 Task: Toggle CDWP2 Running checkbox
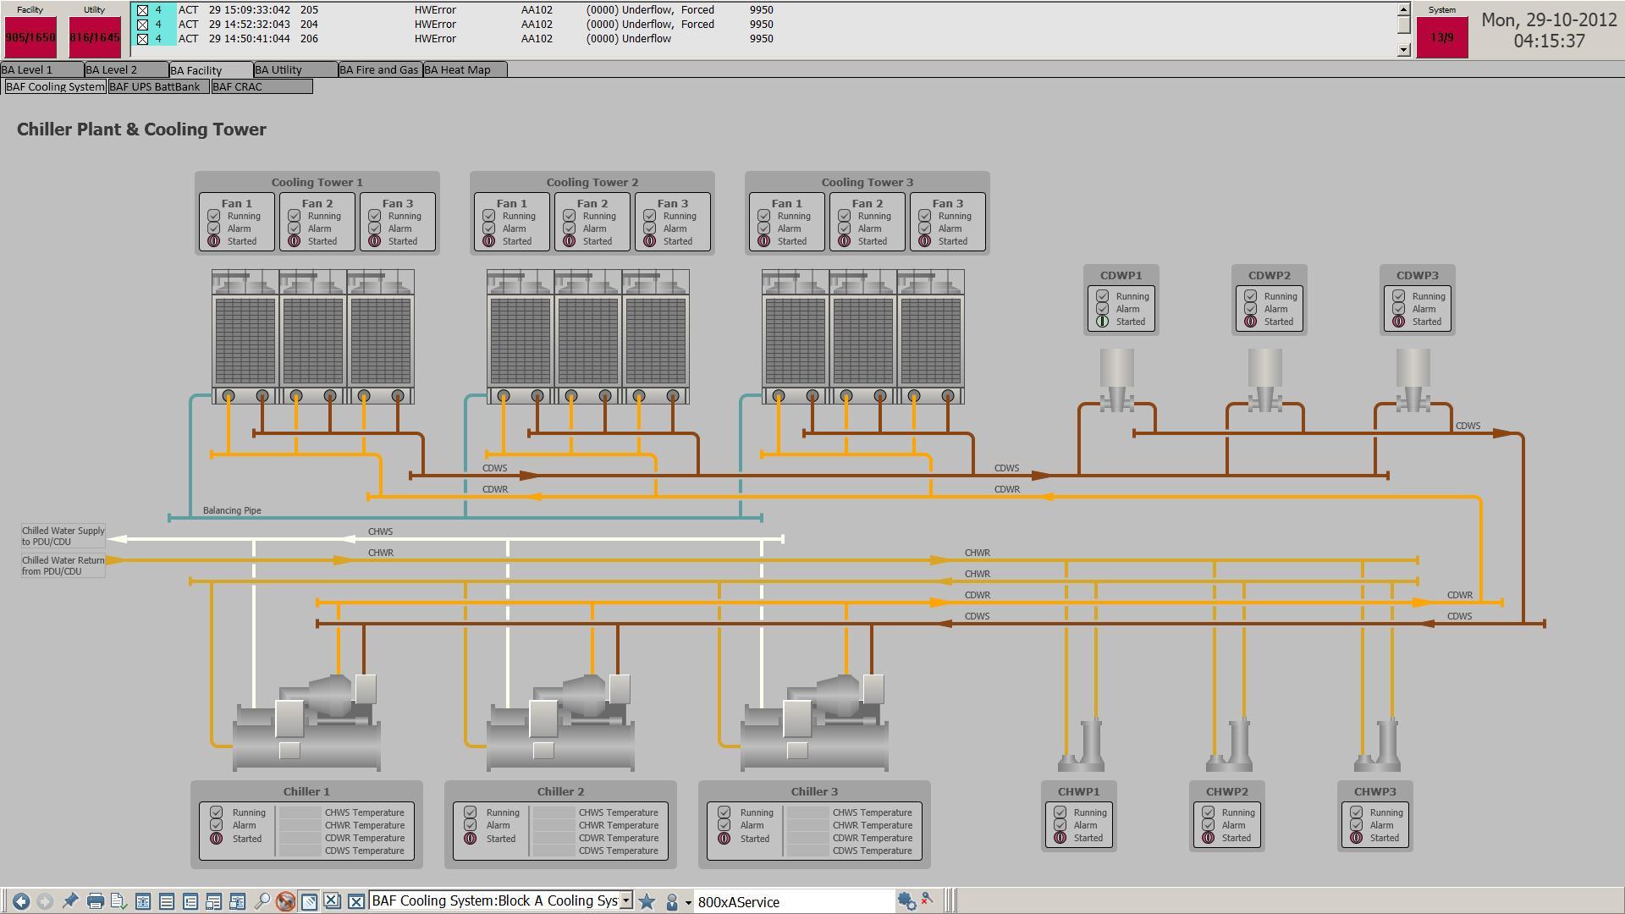[1250, 296]
